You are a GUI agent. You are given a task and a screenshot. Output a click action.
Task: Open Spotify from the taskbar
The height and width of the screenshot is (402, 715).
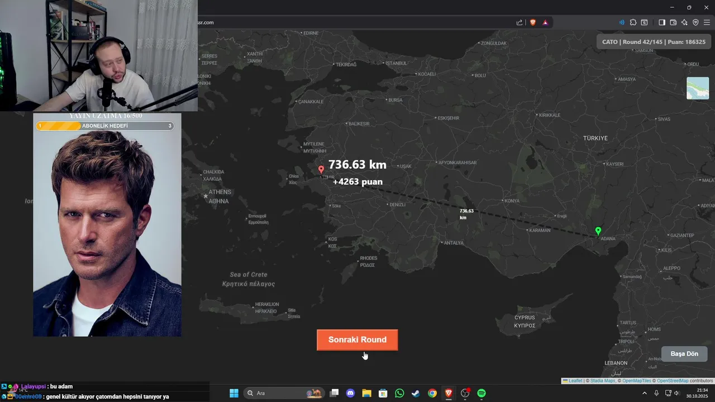pos(482,393)
